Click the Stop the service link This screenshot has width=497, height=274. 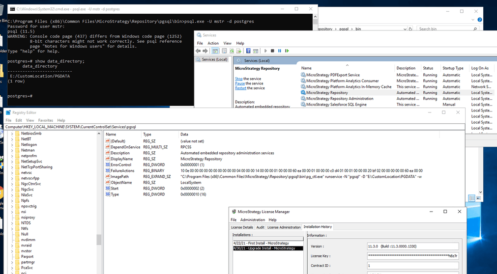248,79
